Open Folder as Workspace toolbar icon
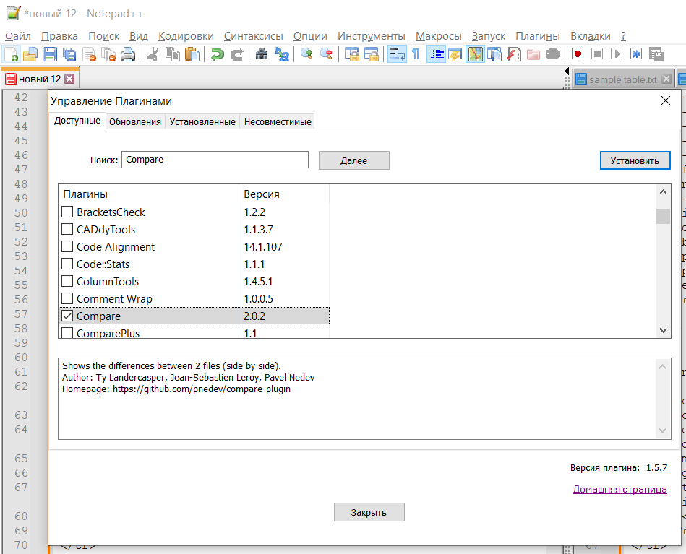 point(533,54)
